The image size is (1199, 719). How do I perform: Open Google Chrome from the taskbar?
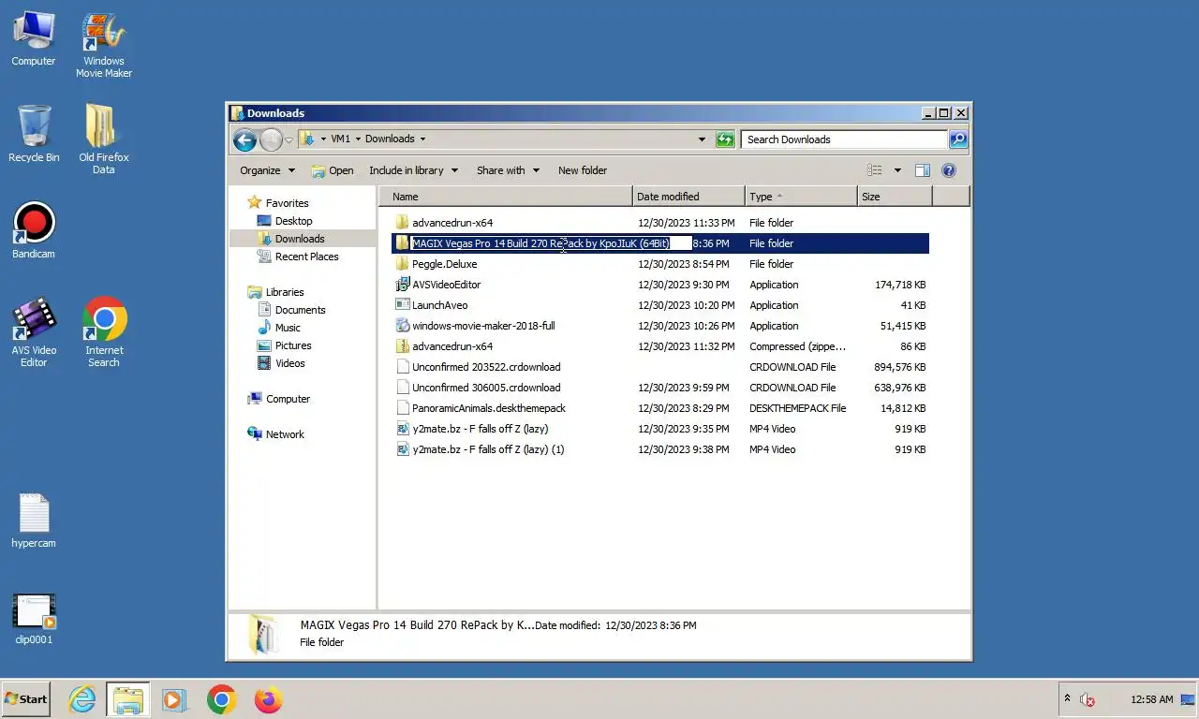coord(221,699)
